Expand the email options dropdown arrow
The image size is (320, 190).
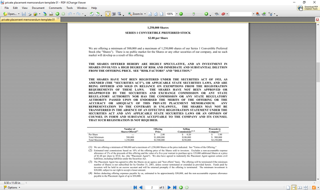click(39, 14)
